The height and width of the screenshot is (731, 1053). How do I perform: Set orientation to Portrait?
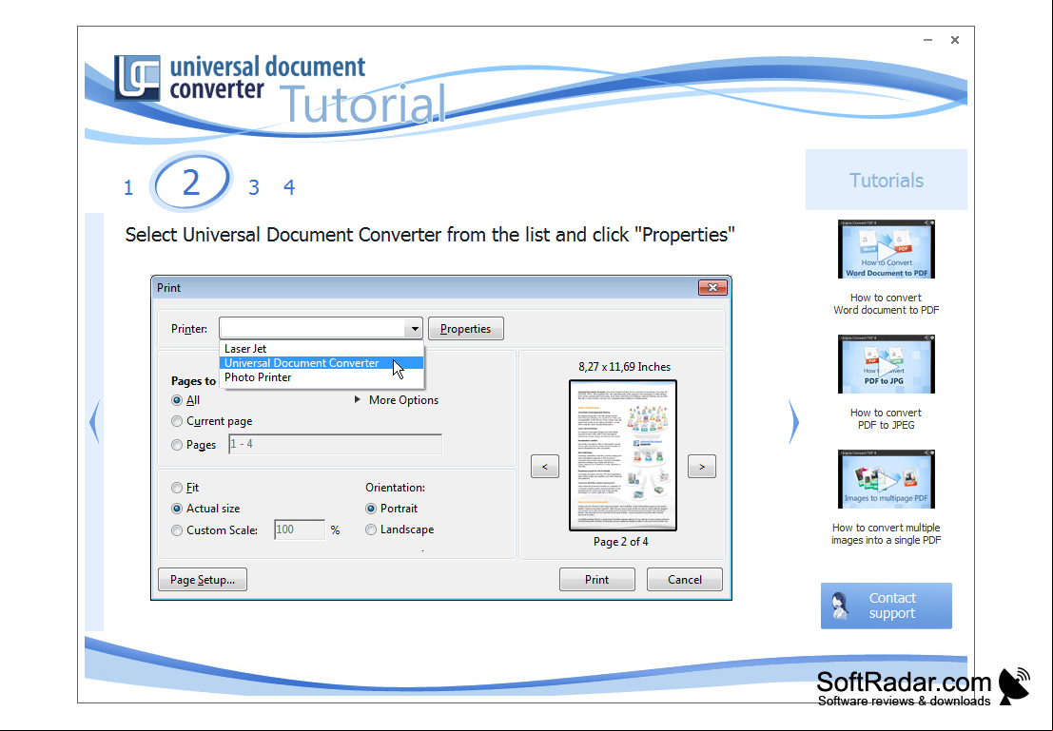tap(371, 509)
